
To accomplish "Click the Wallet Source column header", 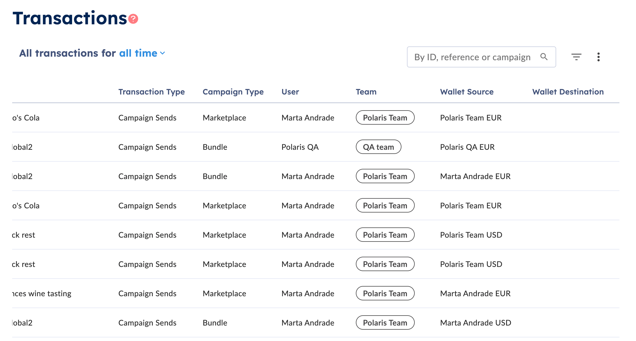I will (x=467, y=92).
